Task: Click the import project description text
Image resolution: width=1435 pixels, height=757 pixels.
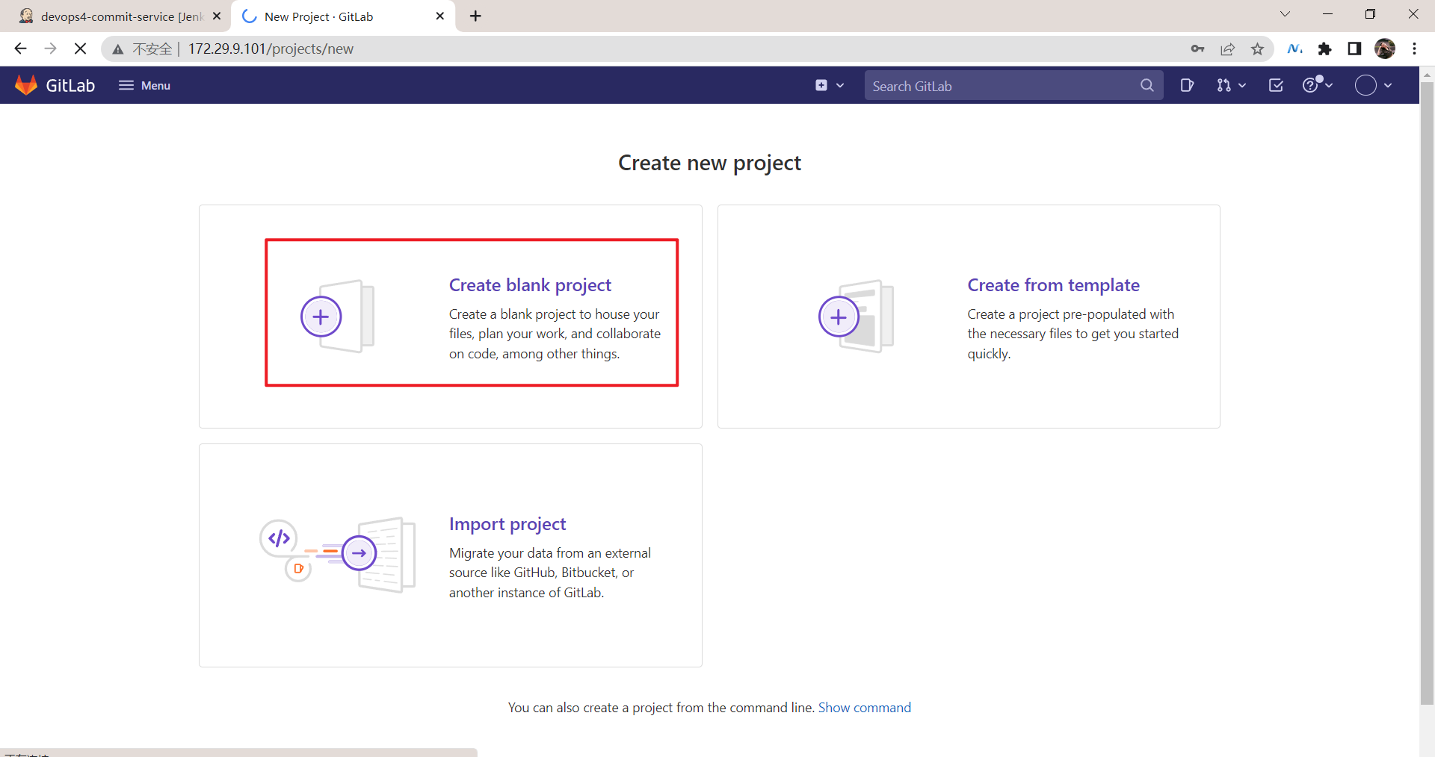Action: 550,573
